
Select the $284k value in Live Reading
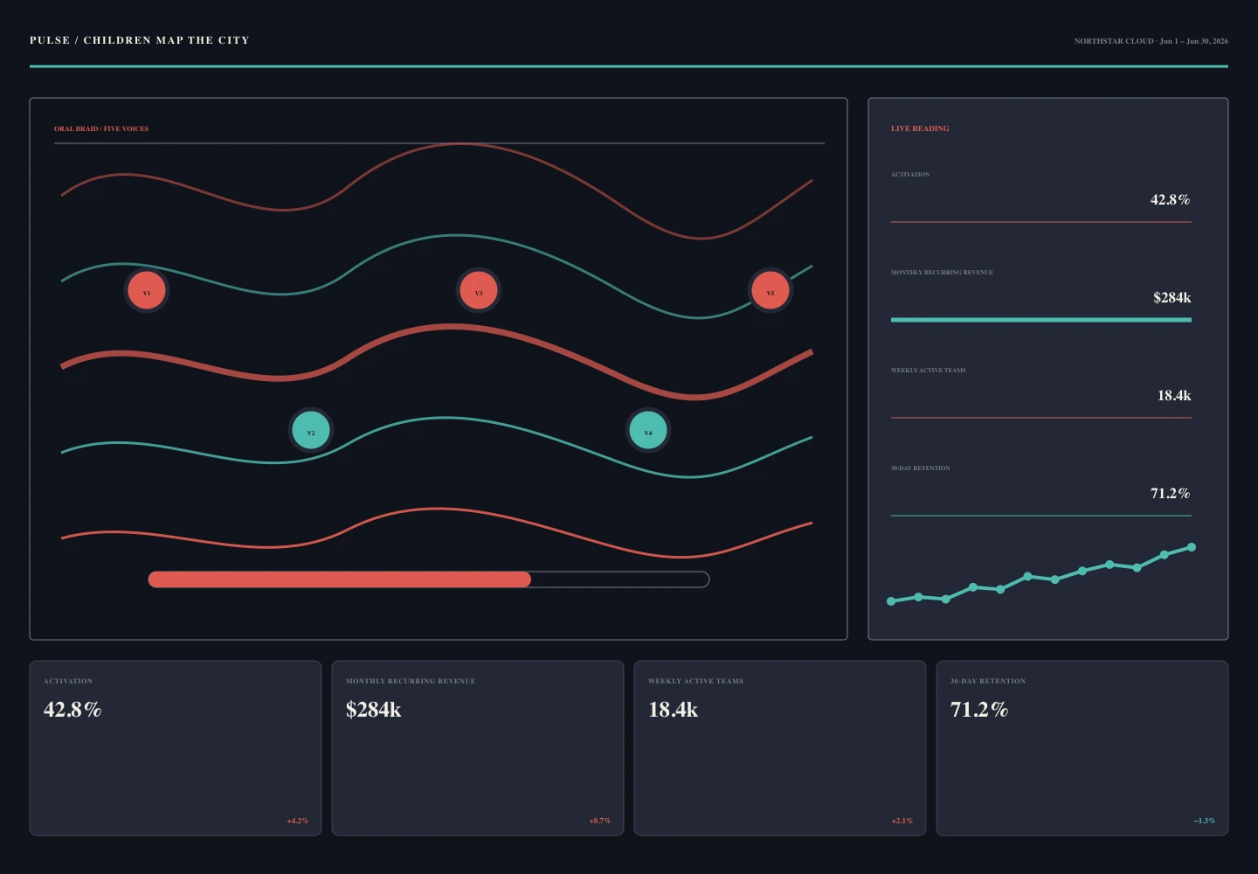1172,297
